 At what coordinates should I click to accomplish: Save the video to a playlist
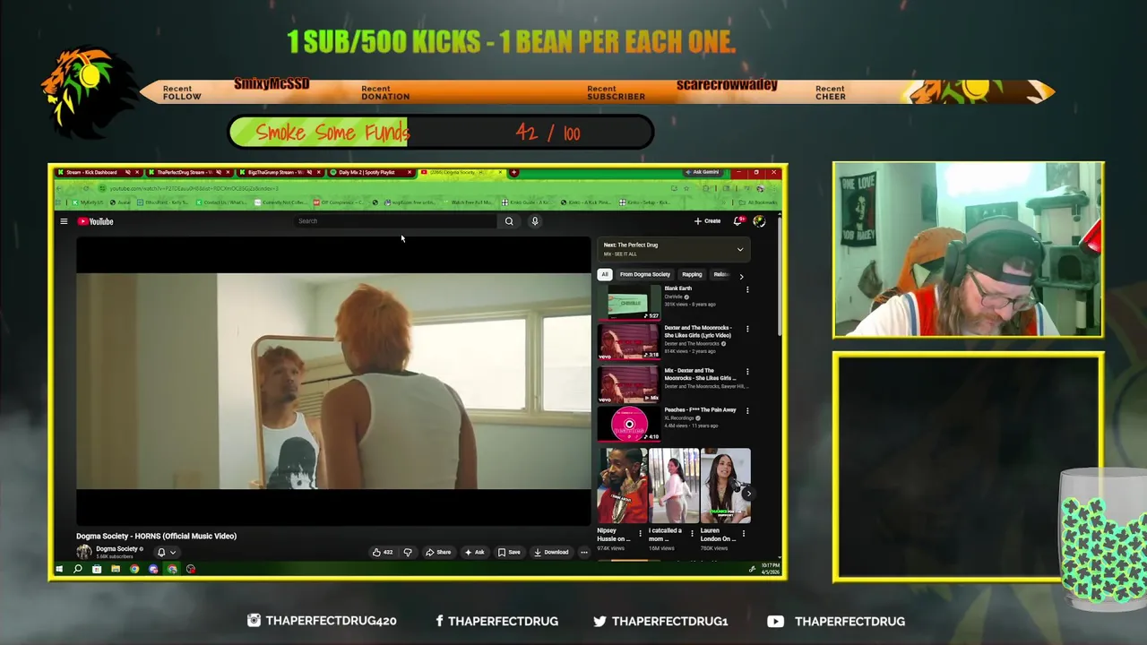[509, 552]
